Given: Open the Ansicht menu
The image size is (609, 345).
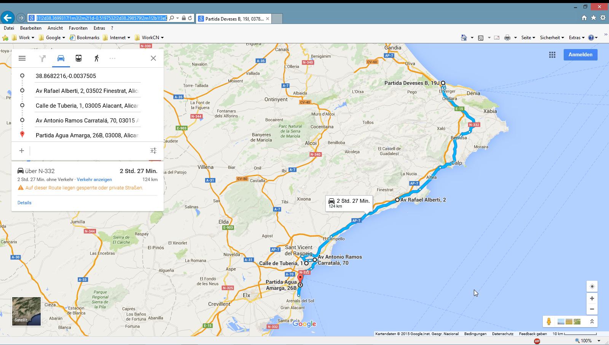Looking at the screenshot, I should [55, 28].
